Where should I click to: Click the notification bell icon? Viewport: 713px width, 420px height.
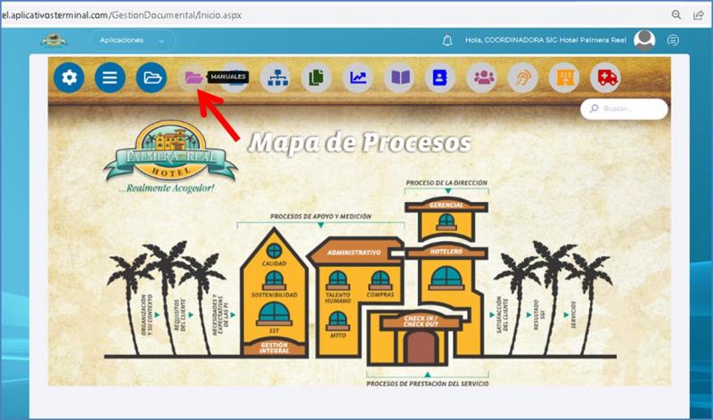[447, 40]
